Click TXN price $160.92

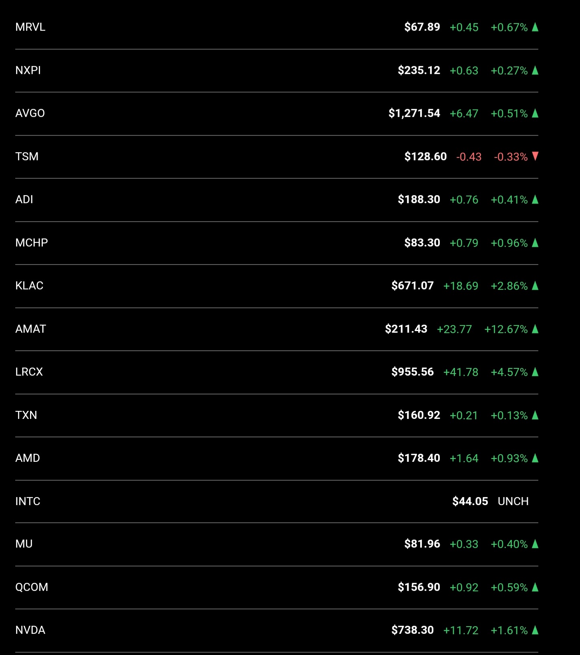tap(419, 415)
